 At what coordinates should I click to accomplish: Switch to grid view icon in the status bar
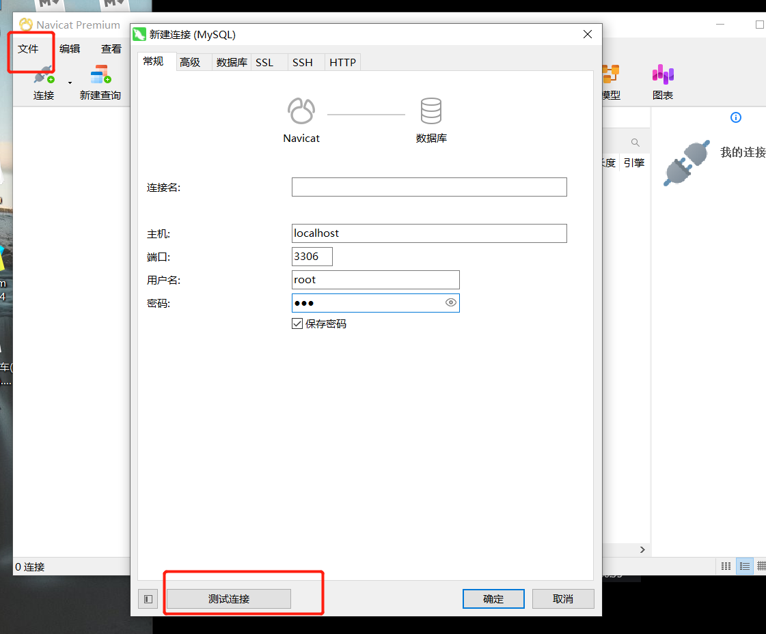[x=726, y=566]
